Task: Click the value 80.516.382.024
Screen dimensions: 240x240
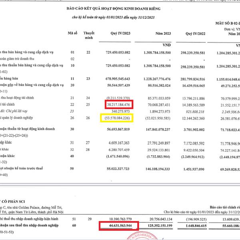Action: coord(159,86)
